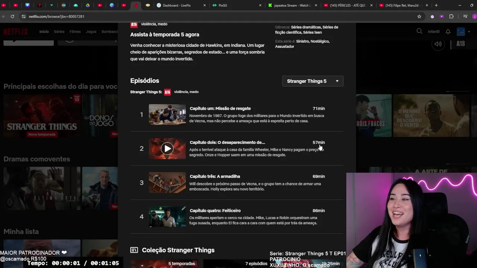Viewport: 477px width, 268px height.
Task: Open episode 1 Missão de resgate thumbnail
Action: tap(167, 114)
